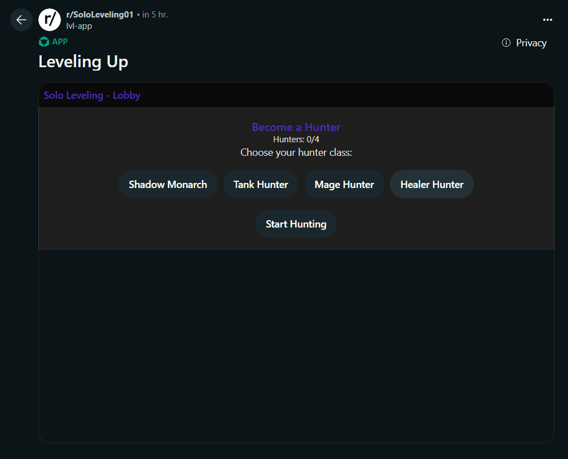Select the Mage Hunter class
Screen dimensions: 568x459
tap(344, 184)
